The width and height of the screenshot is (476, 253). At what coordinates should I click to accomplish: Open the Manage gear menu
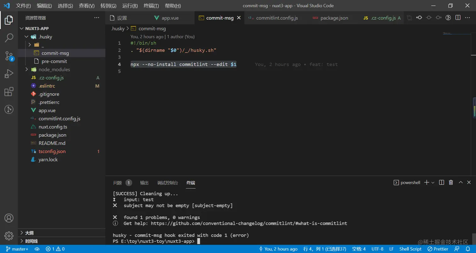(9, 236)
